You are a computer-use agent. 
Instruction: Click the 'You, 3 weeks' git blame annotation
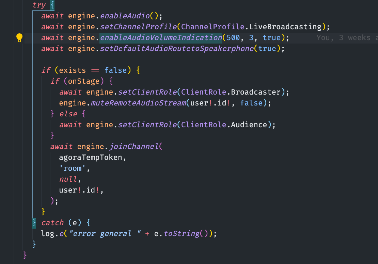coord(347,38)
